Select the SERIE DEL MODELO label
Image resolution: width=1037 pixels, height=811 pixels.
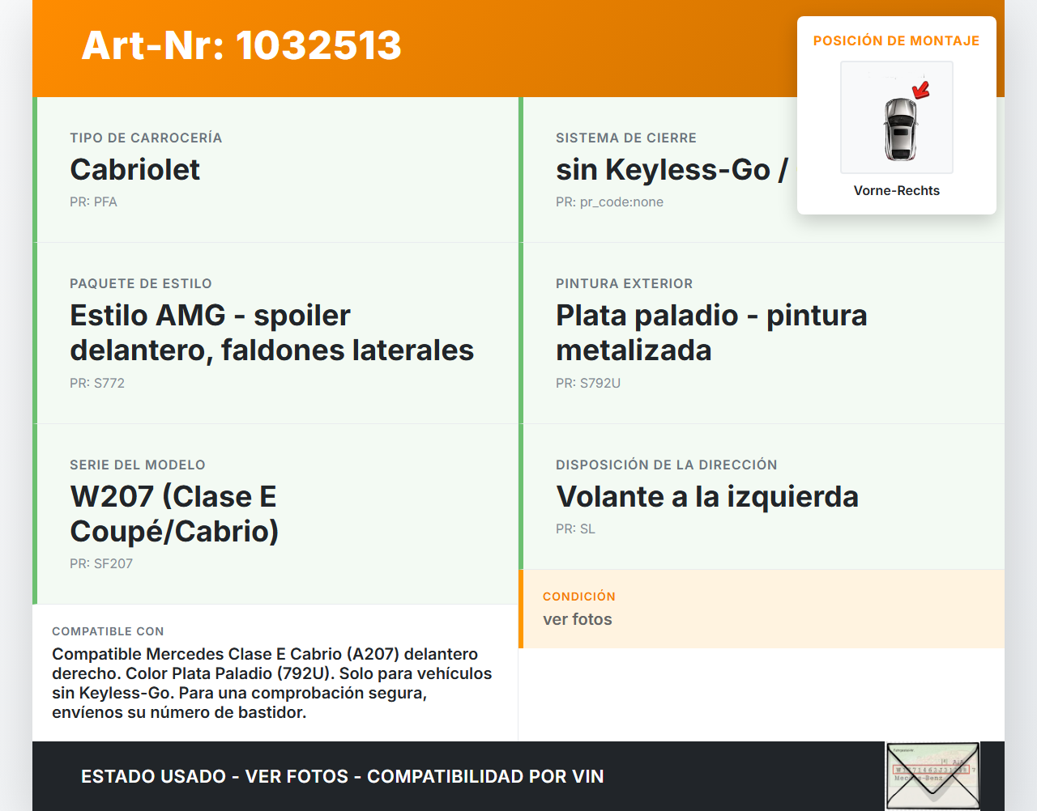tap(138, 465)
